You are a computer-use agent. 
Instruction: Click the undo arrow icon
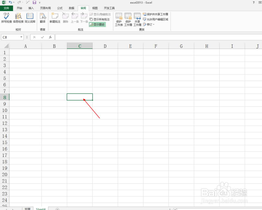tap(10, 2)
